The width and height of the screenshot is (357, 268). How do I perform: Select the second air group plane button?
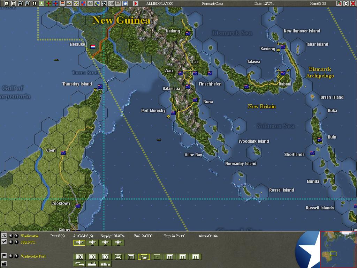coord(92,243)
